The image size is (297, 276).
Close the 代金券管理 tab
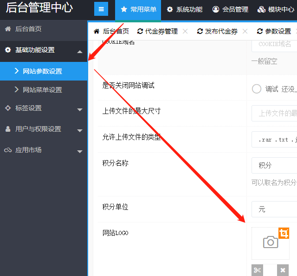tap(185, 31)
